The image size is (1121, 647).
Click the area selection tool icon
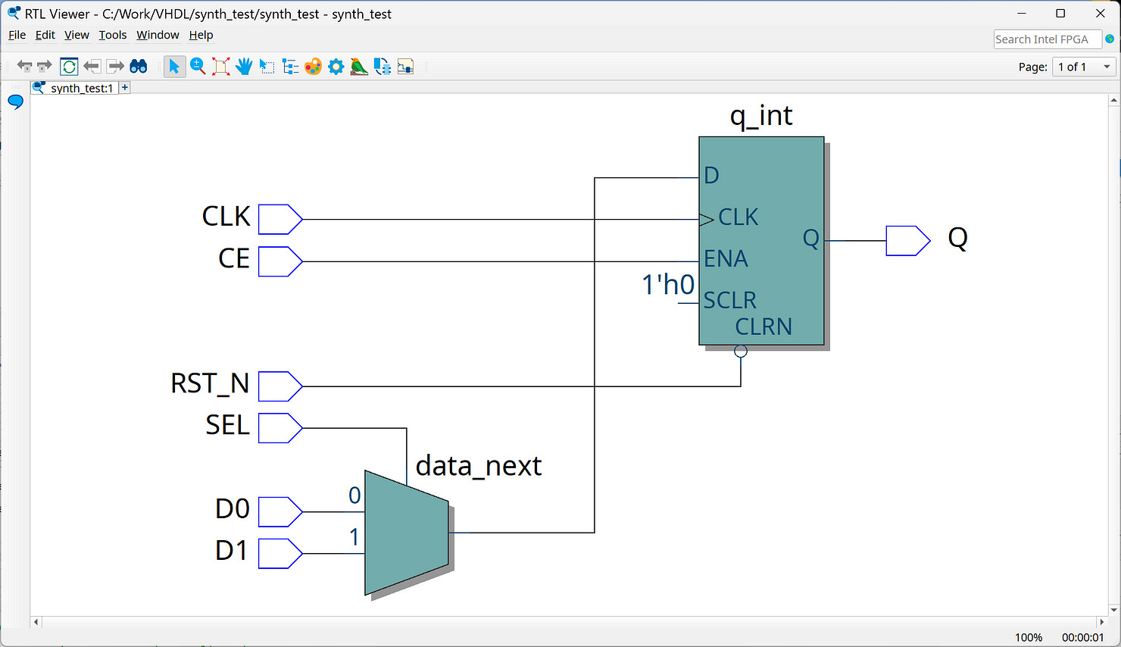(x=267, y=67)
